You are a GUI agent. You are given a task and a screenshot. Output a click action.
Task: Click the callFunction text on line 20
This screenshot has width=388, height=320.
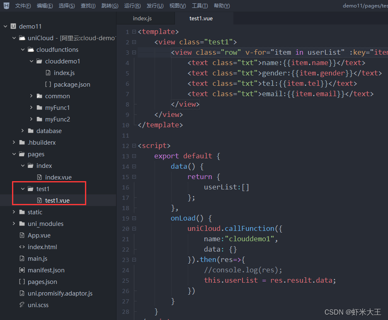pos(250,228)
